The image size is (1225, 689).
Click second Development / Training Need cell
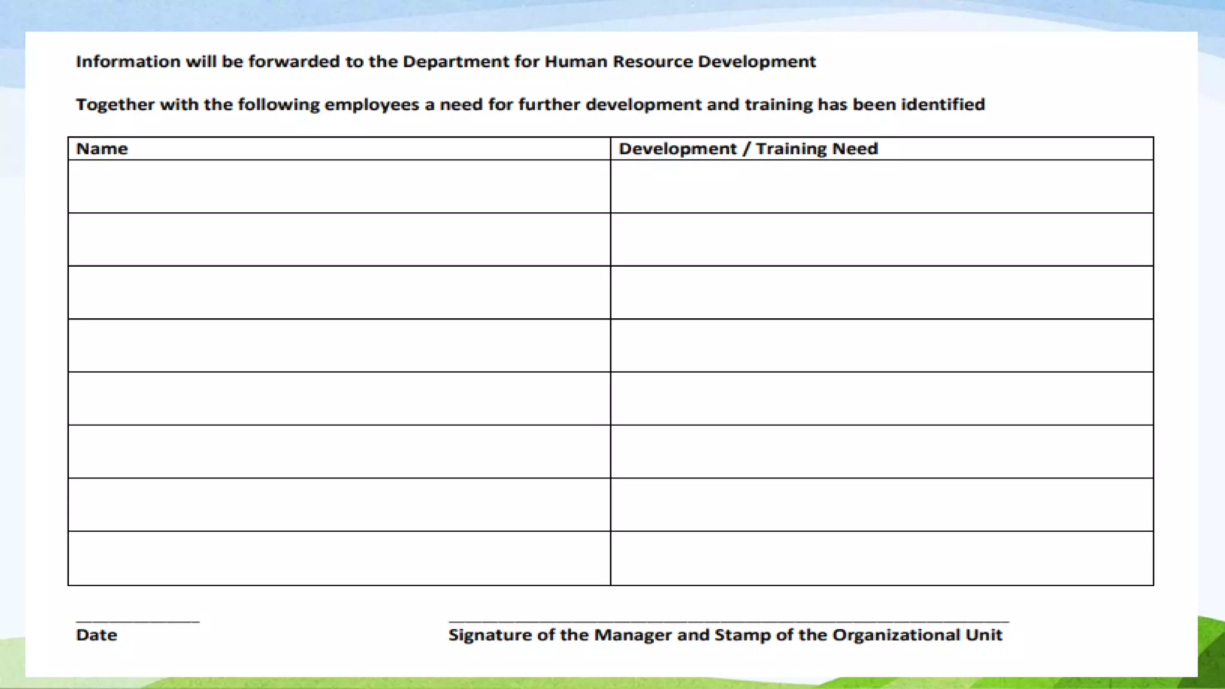pos(882,239)
